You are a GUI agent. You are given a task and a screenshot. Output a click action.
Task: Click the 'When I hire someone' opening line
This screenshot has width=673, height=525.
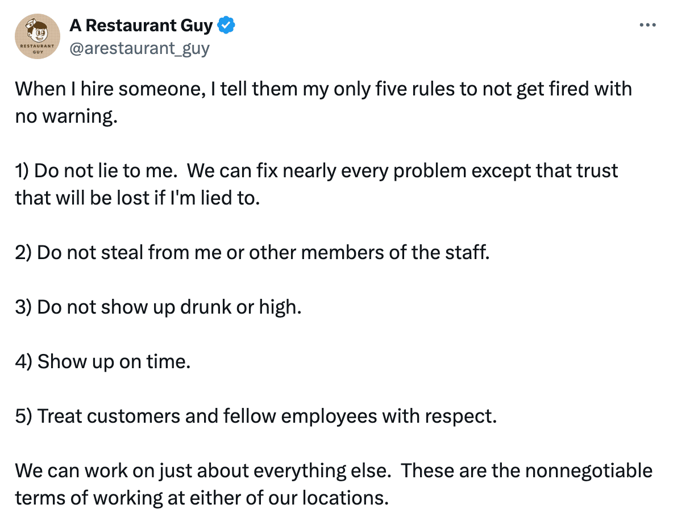[323, 89]
